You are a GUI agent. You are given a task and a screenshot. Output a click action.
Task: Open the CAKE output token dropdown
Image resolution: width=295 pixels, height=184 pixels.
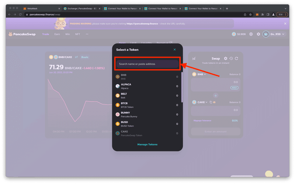pyautogui.click(x=200, y=102)
